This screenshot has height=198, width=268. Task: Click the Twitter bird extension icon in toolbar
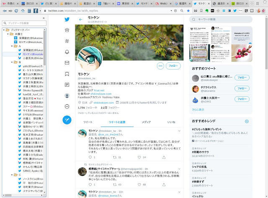235,10
